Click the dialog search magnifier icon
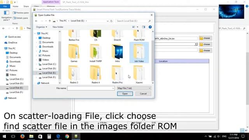 pos(149,21)
